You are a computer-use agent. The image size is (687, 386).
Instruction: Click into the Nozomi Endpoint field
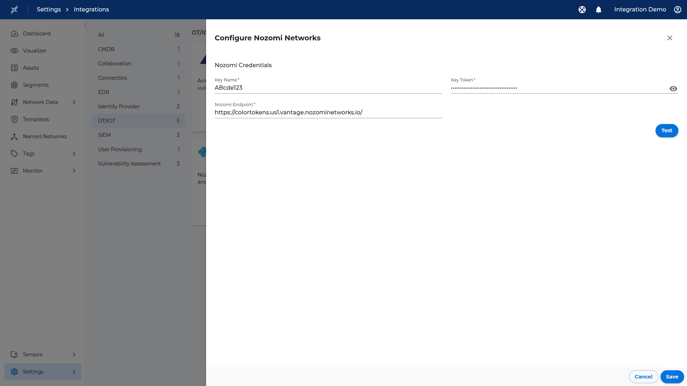[x=328, y=113]
